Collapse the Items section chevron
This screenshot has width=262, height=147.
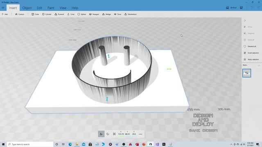[x=259, y=65]
